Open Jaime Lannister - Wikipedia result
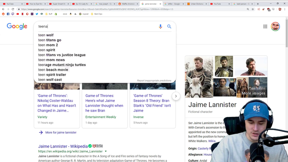The height and width of the screenshot is (162, 288). click(x=63, y=146)
